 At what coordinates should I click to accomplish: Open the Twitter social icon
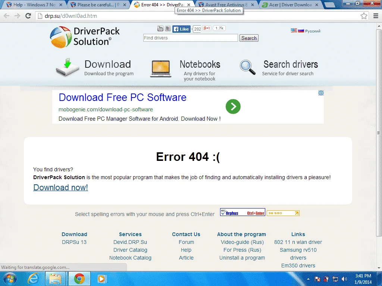[168, 28]
